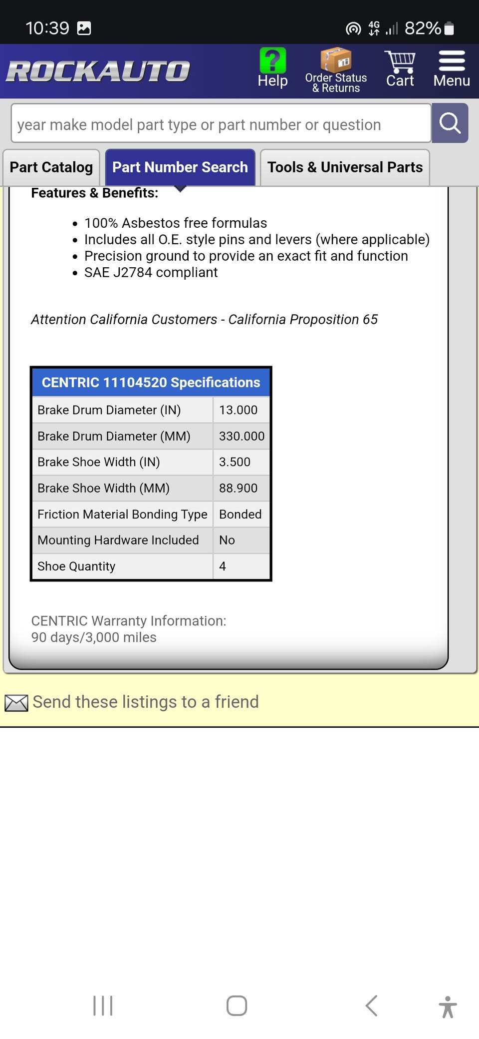Open Order Status & Returns box icon
Viewport: 479px width, 1039px height.
pyautogui.click(x=336, y=61)
